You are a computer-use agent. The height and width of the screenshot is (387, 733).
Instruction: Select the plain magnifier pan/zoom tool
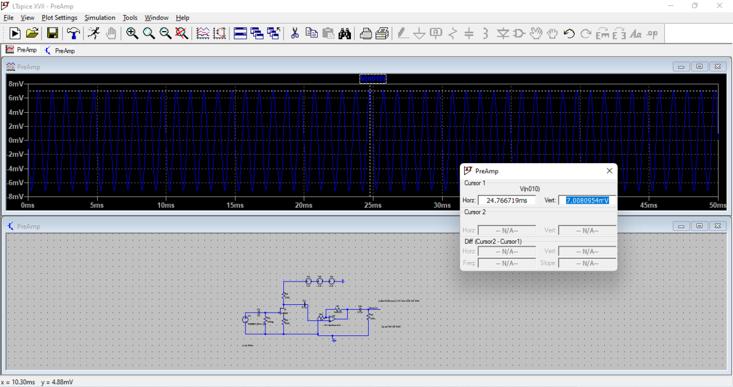149,33
